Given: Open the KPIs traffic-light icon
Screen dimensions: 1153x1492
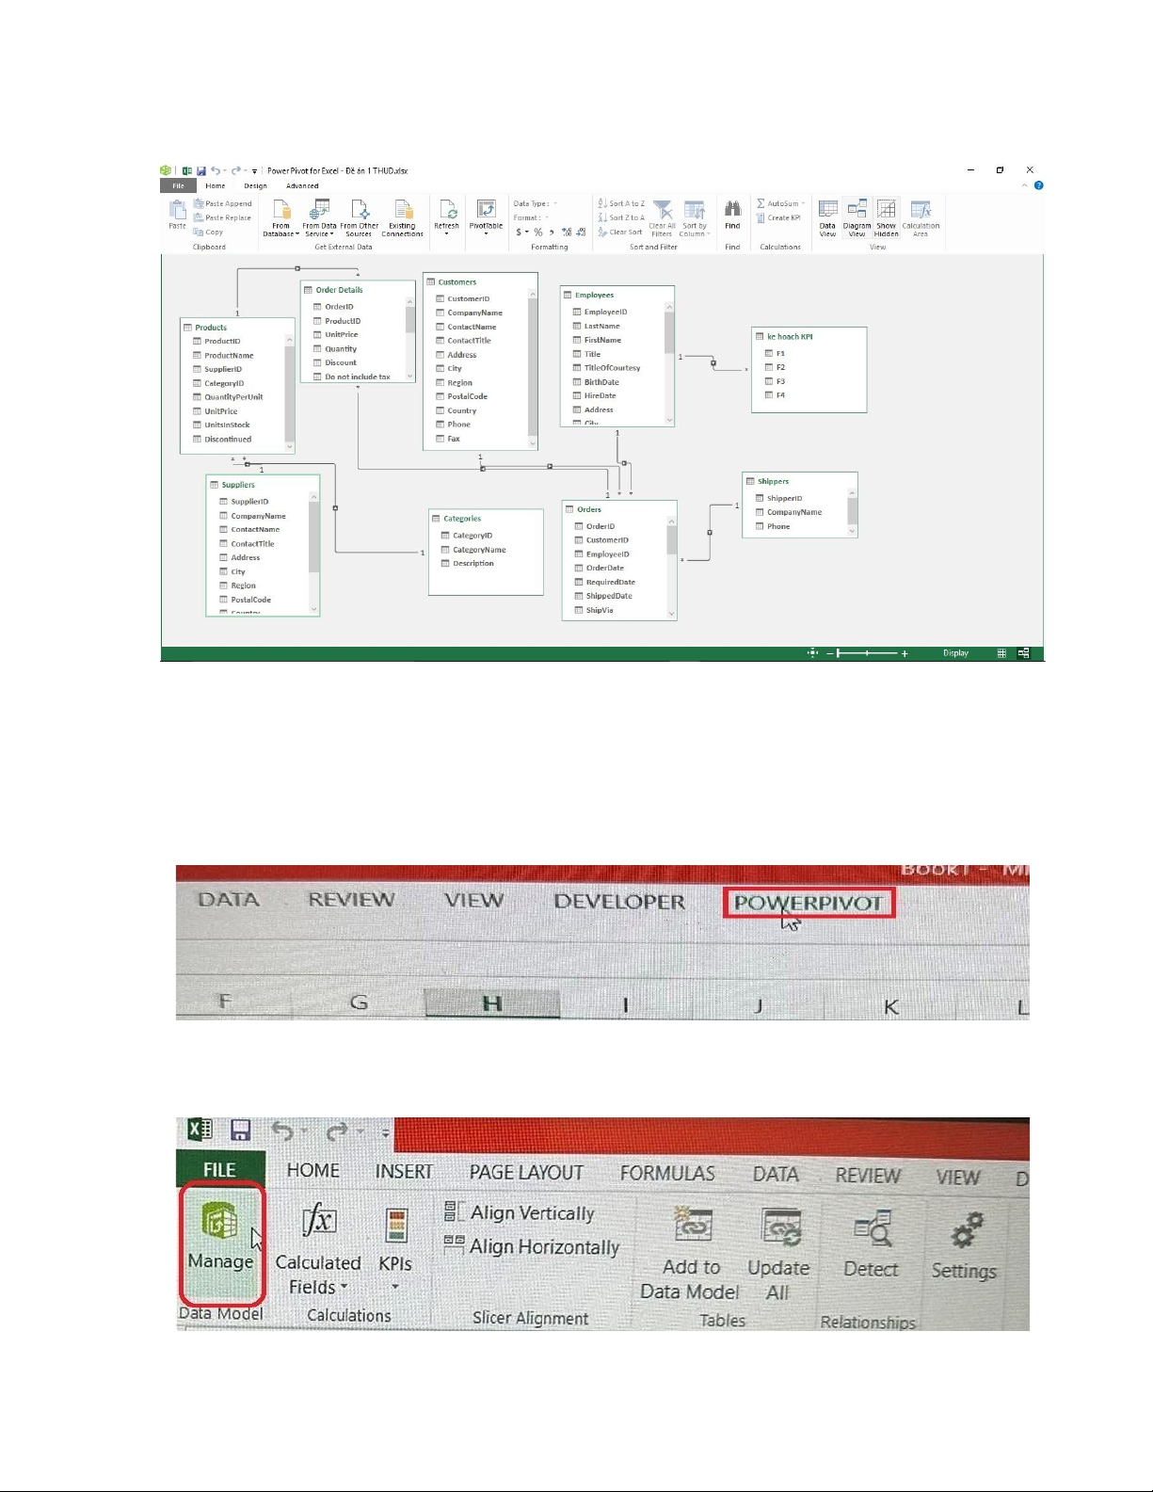Looking at the screenshot, I should pos(396,1227).
